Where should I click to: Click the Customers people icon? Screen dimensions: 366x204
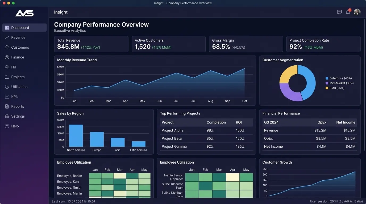pyautogui.click(x=7, y=47)
